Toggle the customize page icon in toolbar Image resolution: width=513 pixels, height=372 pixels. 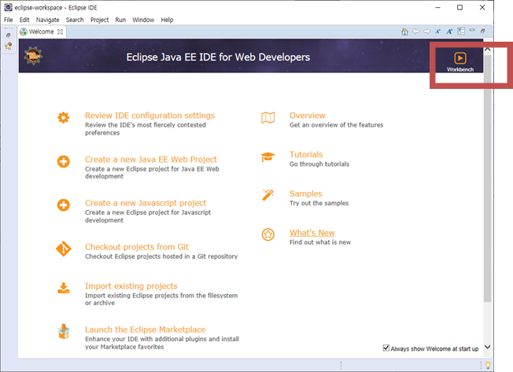click(461, 31)
